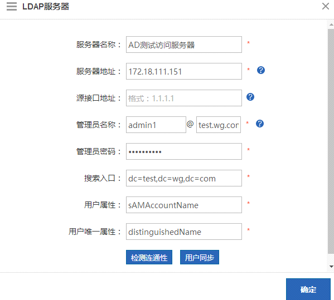
Task: Click the 检测连通性 button
Action: click(149, 257)
